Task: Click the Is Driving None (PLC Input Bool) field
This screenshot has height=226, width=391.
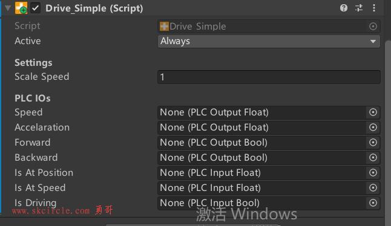Action: pos(262,203)
